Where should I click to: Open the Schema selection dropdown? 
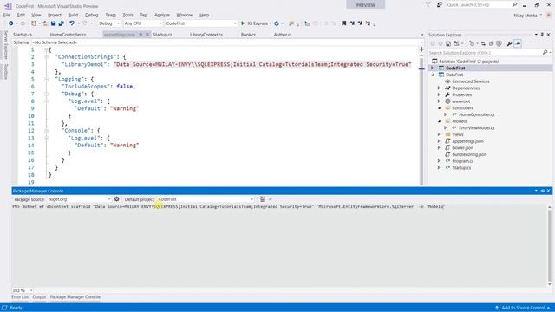[227, 42]
